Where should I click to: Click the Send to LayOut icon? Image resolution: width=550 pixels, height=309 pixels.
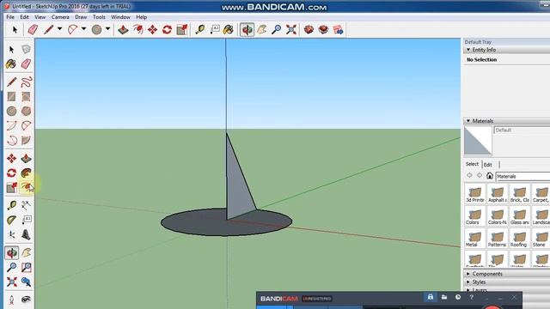[338, 30]
